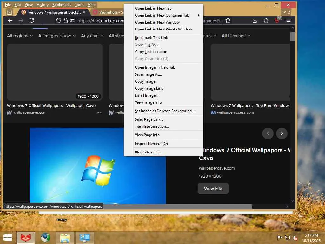Viewport: 325px width, 244px height.
Task: Select Email Image... entry
Action: 168,95
